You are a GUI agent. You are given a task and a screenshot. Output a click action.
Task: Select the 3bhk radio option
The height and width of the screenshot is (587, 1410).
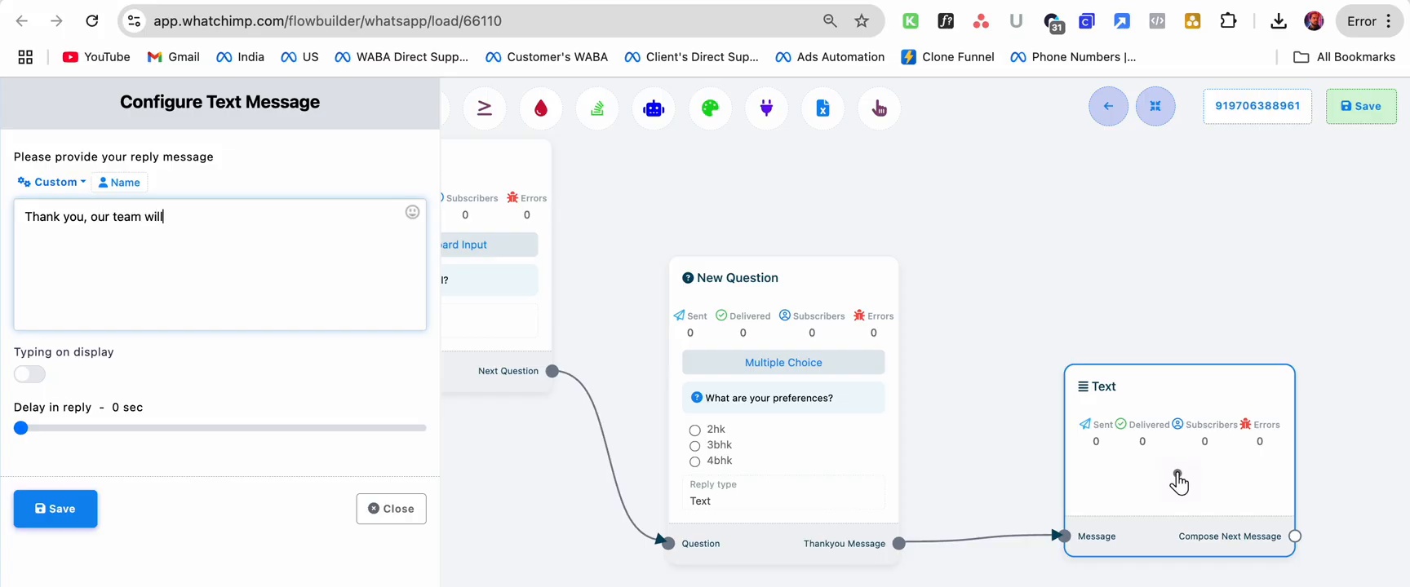pyautogui.click(x=695, y=446)
